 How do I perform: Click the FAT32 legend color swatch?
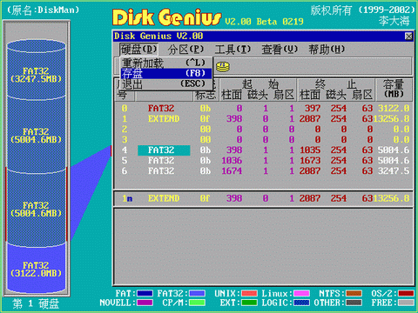[x=197, y=293]
